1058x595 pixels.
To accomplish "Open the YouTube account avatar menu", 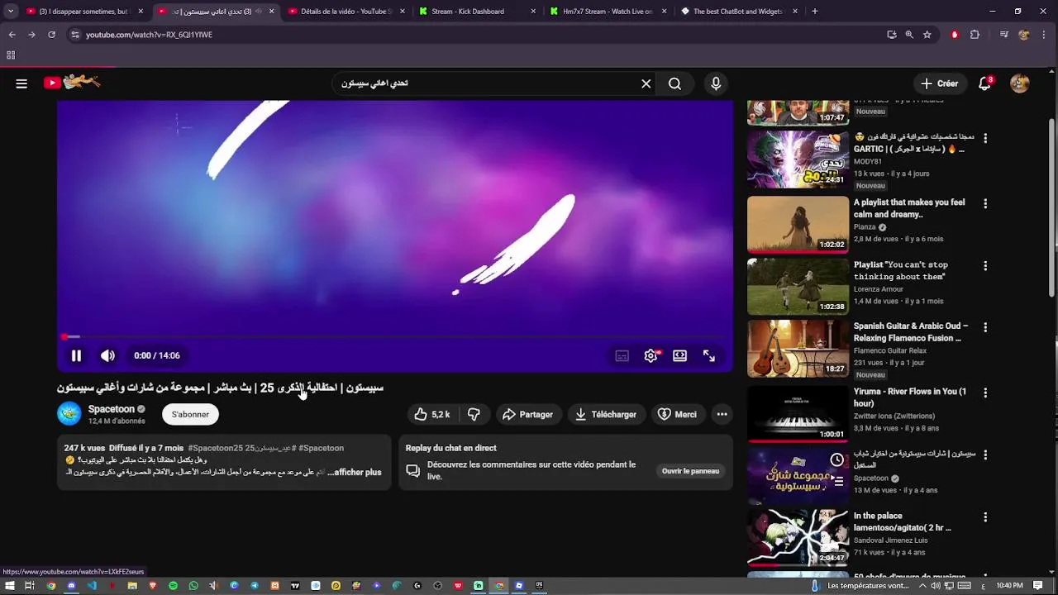I will (1020, 83).
